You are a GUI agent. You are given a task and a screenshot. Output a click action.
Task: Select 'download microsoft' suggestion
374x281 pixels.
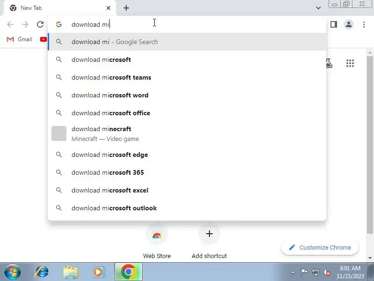click(187, 59)
